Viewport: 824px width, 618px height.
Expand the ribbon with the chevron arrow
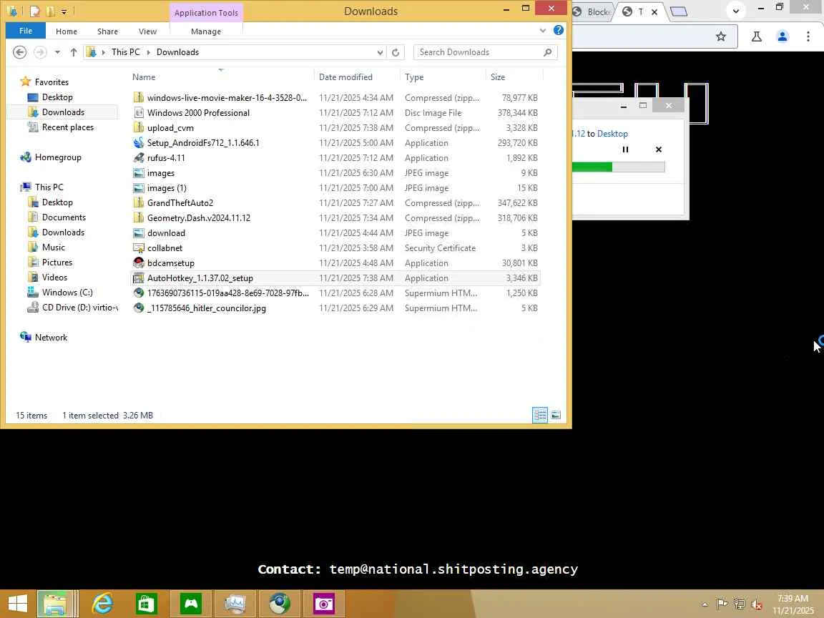(x=543, y=31)
